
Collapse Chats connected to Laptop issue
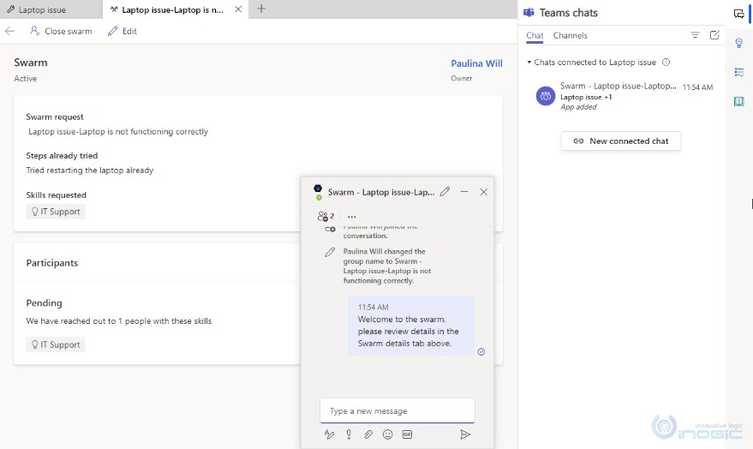(x=529, y=63)
